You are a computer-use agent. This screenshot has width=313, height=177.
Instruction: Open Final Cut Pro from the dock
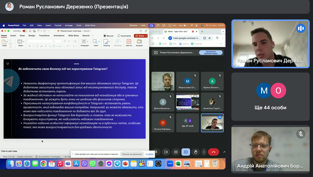(142, 164)
